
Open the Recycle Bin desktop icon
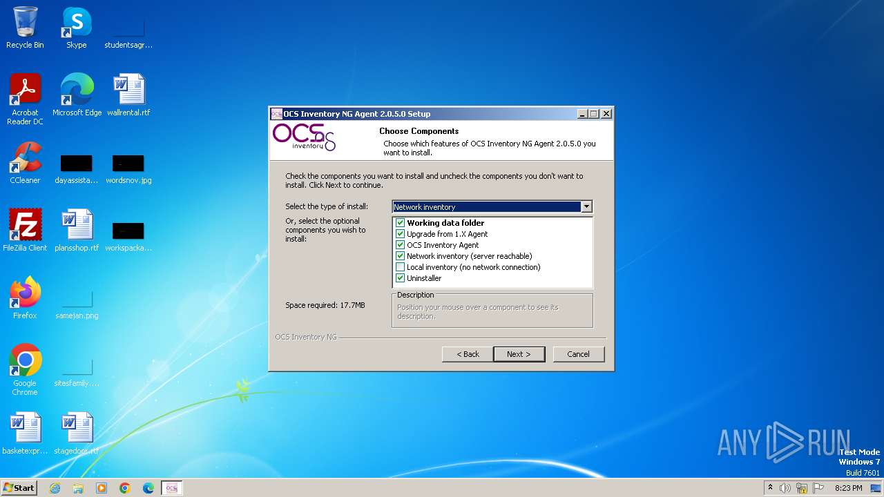click(25, 28)
